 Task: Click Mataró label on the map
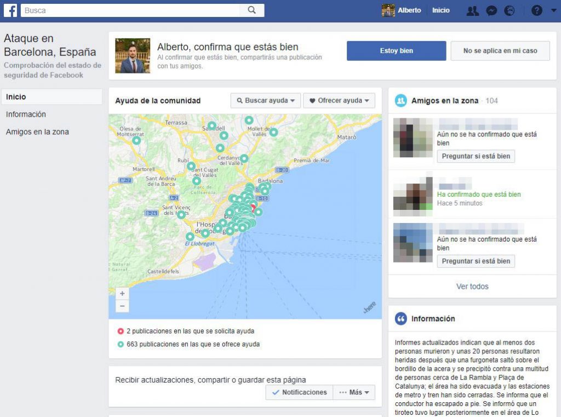[347, 137]
